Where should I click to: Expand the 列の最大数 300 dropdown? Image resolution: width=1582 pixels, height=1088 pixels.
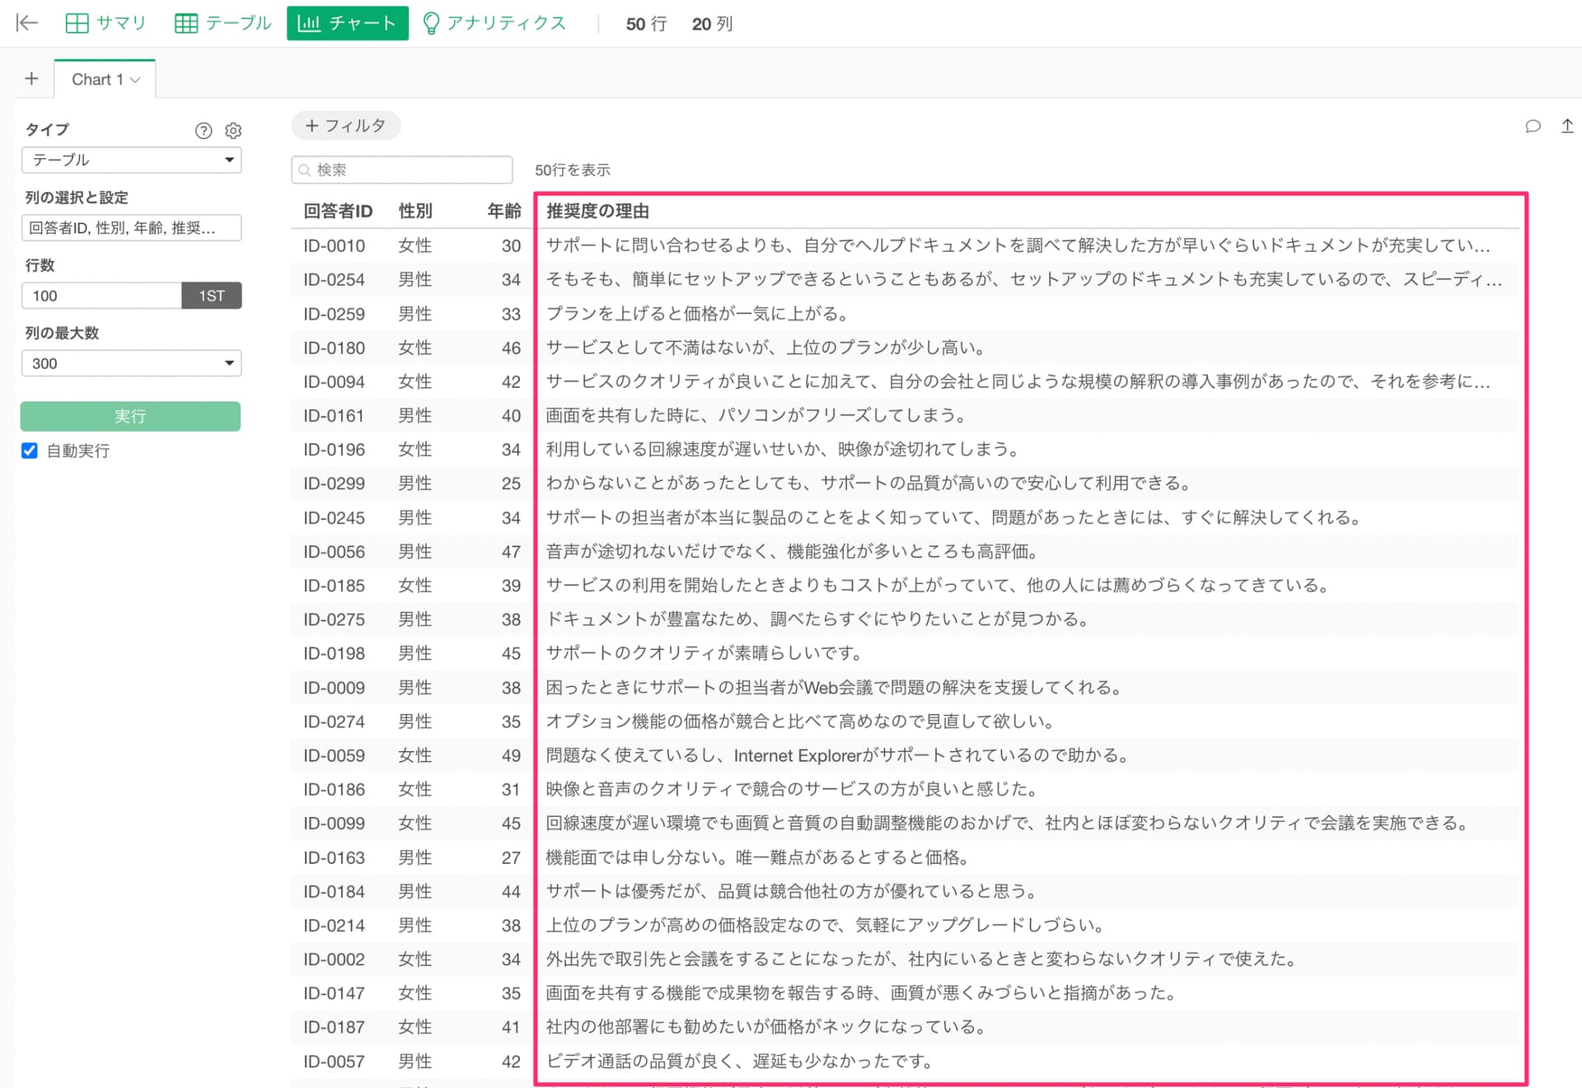coord(131,363)
